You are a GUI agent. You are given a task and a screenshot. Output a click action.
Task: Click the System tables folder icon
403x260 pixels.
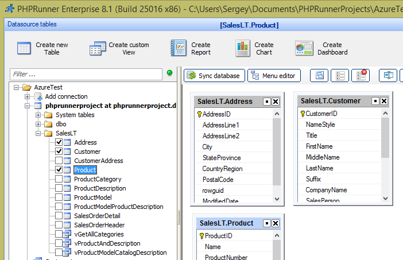(48, 115)
